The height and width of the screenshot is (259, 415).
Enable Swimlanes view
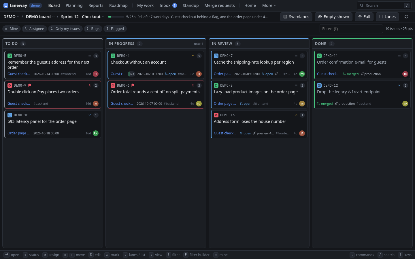[x=296, y=17]
